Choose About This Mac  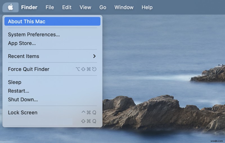pyautogui.click(x=52, y=21)
